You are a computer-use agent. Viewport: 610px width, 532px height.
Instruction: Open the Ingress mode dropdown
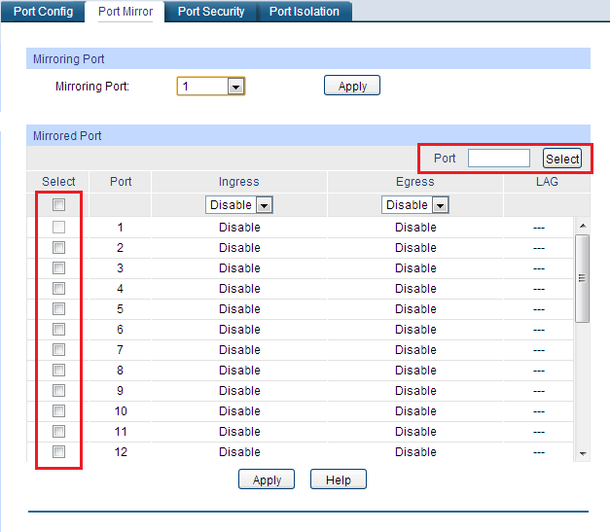click(x=239, y=204)
